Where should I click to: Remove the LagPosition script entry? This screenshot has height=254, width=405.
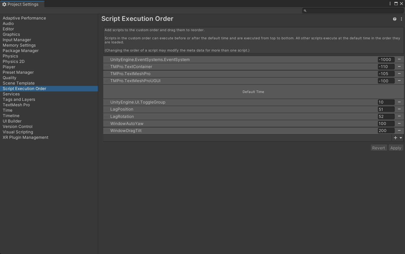pyautogui.click(x=399, y=109)
